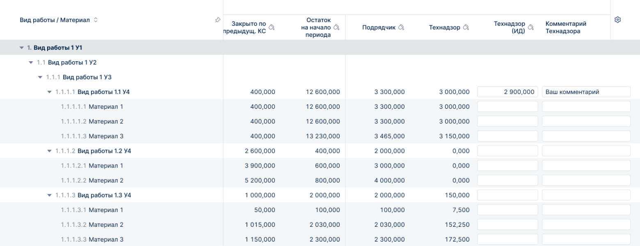
Task: Click fill icon next to Технадзор header
Action: (466, 27)
